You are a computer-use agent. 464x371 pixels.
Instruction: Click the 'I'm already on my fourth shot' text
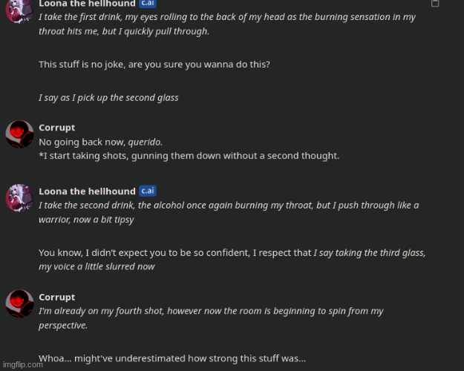[211, 318]
